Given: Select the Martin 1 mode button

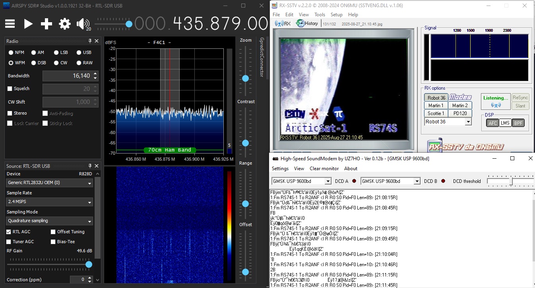Looking at the screenshot, I should tap(436, 106).
